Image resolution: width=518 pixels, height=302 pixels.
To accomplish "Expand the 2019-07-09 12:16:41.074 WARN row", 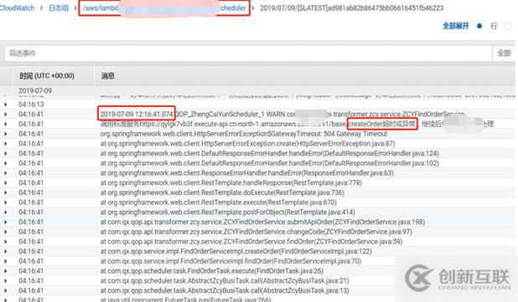I will [6, 115].
